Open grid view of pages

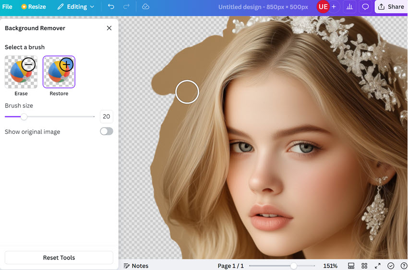364,266
